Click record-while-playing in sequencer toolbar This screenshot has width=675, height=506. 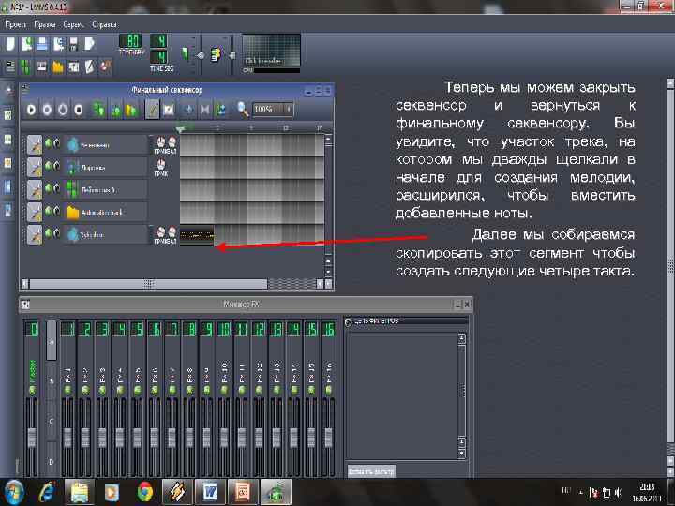63,110
